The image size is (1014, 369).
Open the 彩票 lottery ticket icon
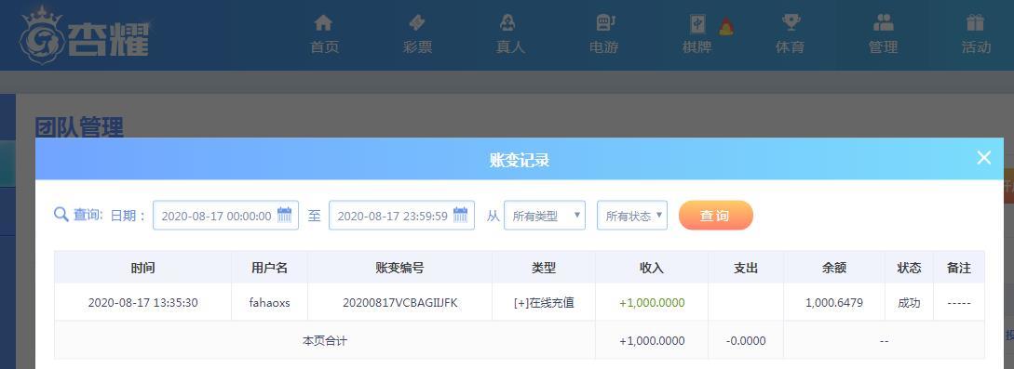(x=417, y=24)
